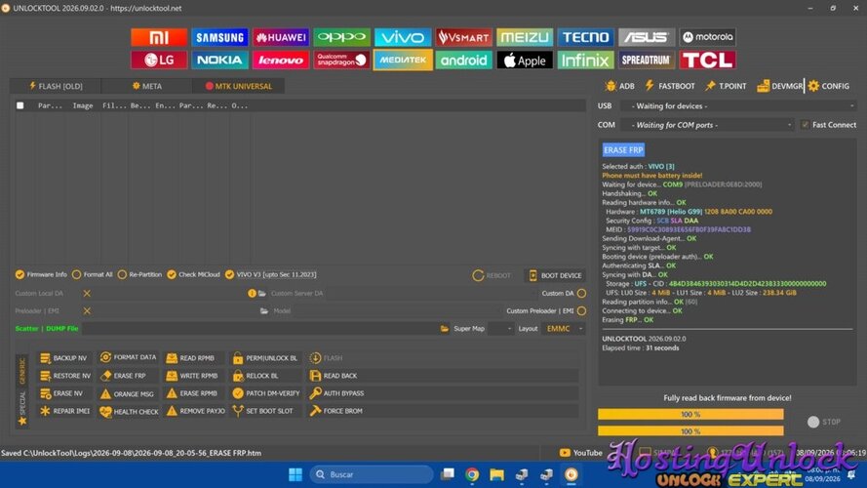
Task: Select the OPPO brand logo
Action: tap(341, 37)
